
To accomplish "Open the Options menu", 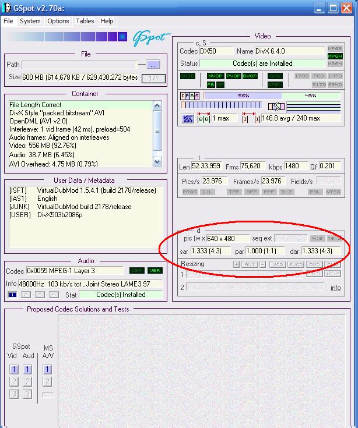I will tap(58, 21).
